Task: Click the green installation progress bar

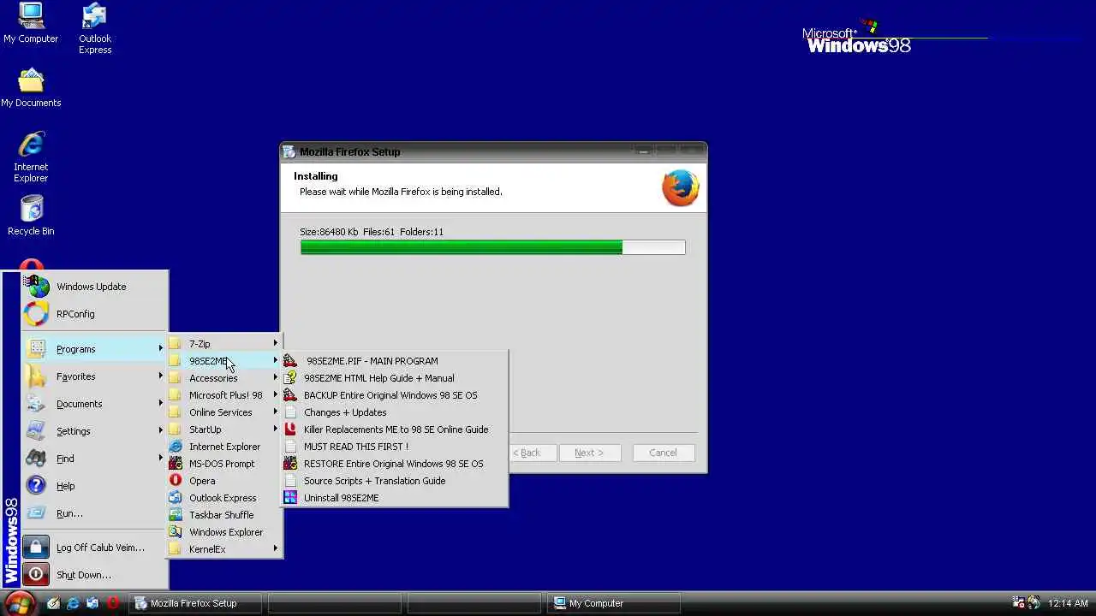Action: click(492, 247)
